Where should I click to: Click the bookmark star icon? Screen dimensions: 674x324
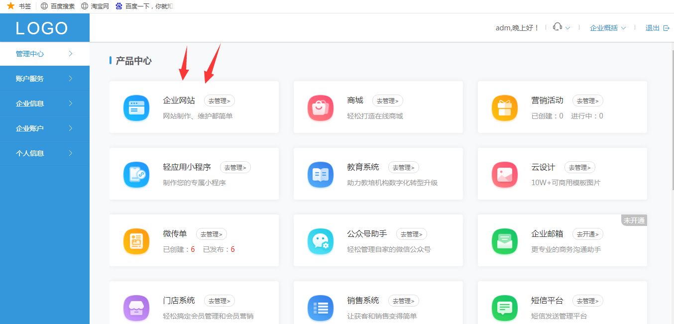[10, 6]
